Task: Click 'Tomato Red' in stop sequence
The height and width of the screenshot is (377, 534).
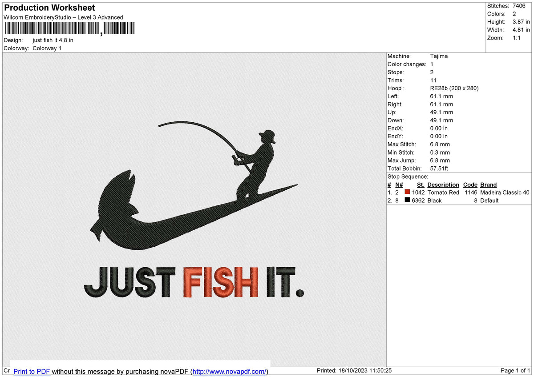Action: (443, 193)
